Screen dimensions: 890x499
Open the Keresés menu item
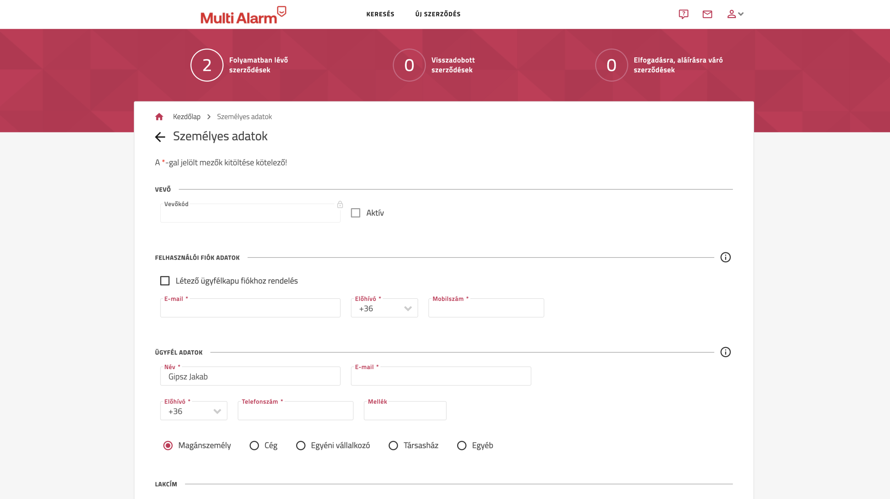pyautogui.click(x=380, y=14)
